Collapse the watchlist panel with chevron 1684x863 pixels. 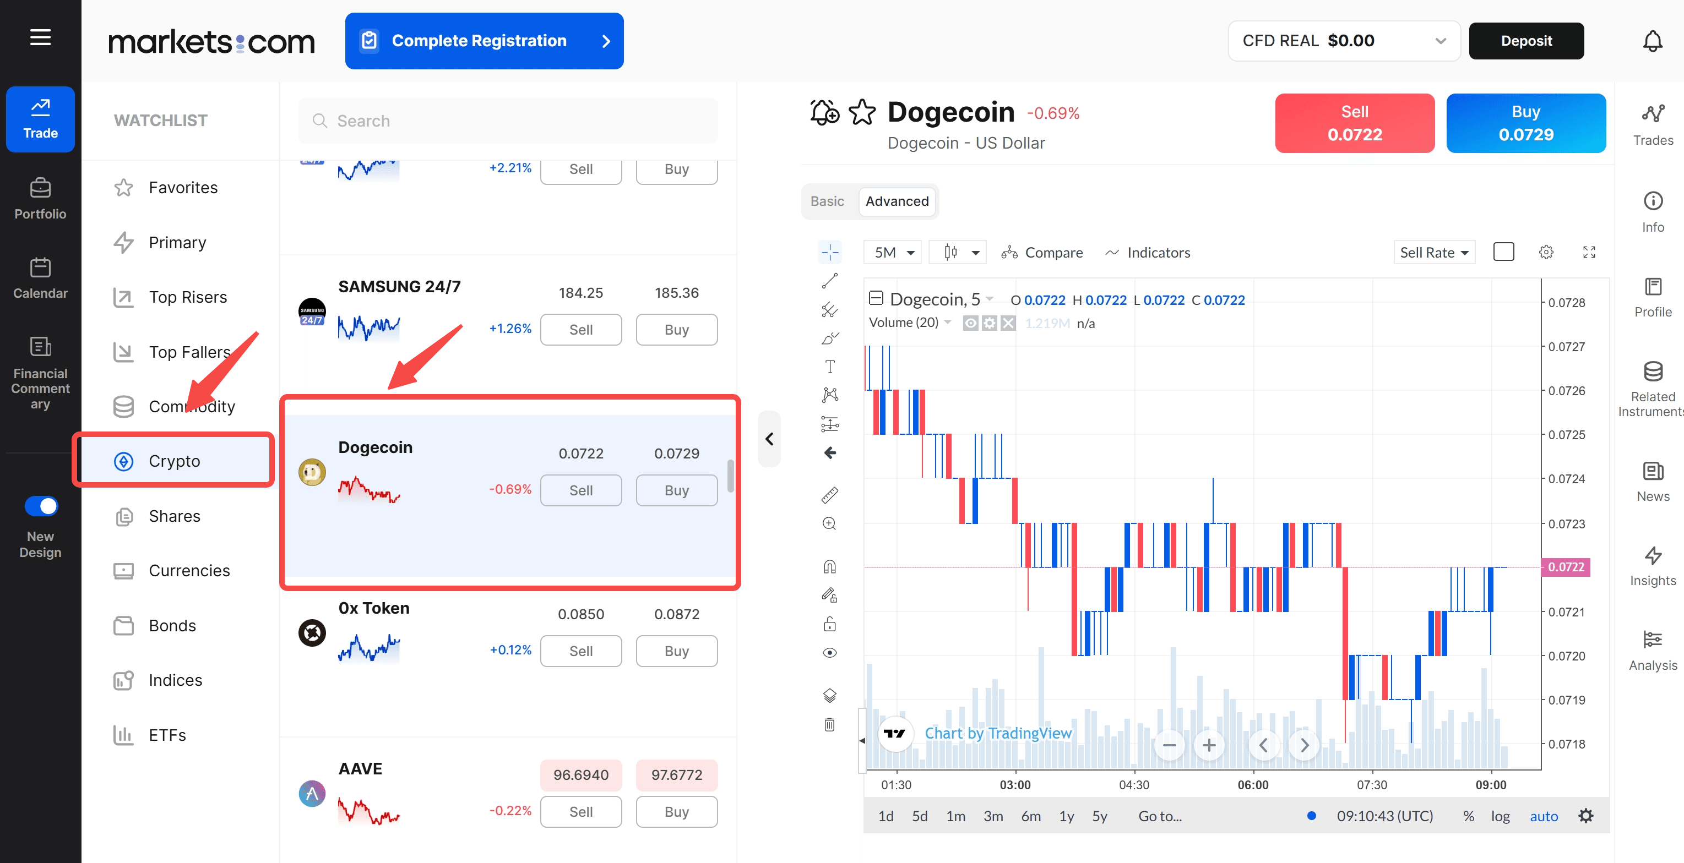pos(769,438)
